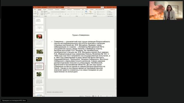The image size is (184, 103).
Task: Open the font name combo box
Action: pyautogui.click(x=56, y=12)
